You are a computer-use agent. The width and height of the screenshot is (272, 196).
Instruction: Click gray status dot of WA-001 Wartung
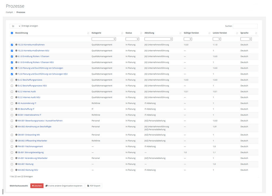point(16,164)
